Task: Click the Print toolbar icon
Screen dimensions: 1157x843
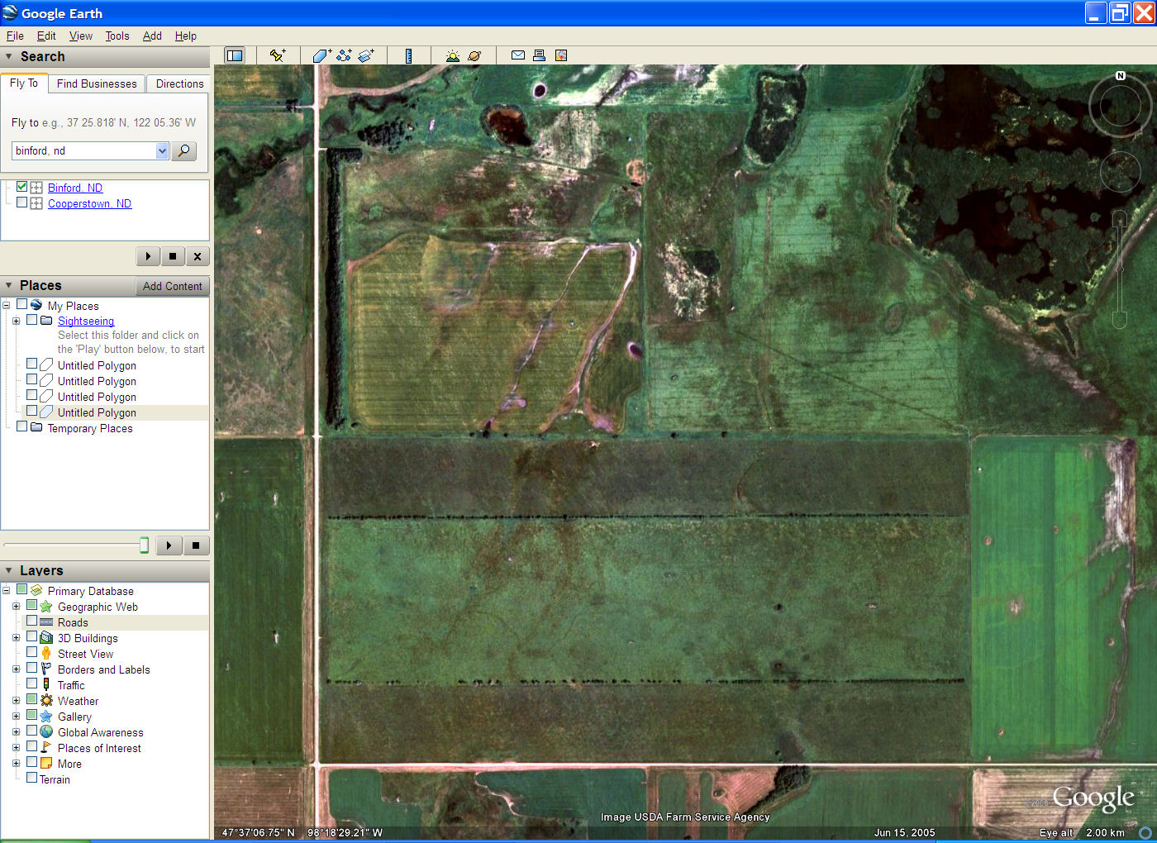Action: click(539, 55)
